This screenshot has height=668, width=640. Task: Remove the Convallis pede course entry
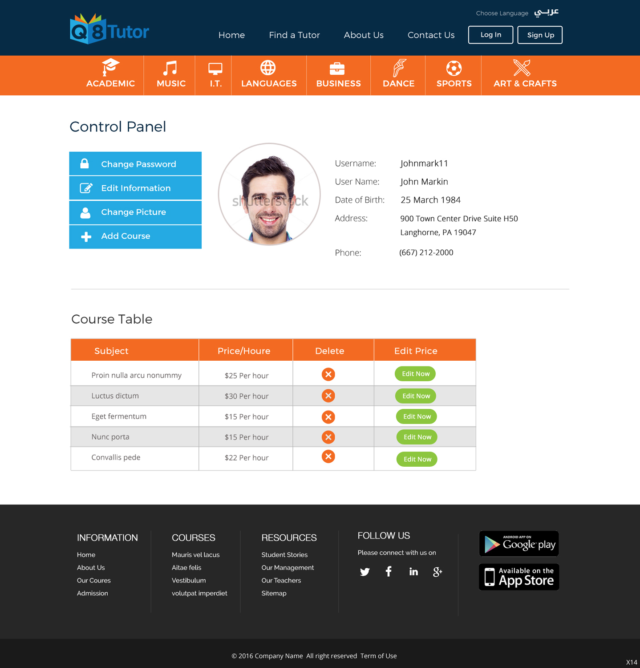pos(328,456)
